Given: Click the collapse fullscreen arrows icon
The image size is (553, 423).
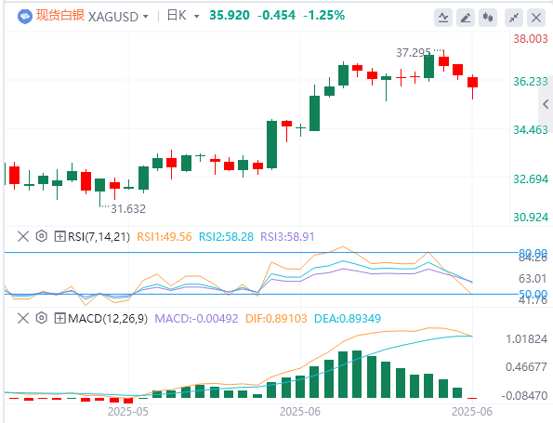Looking at the screenshot, I should (x=514, y=18).
